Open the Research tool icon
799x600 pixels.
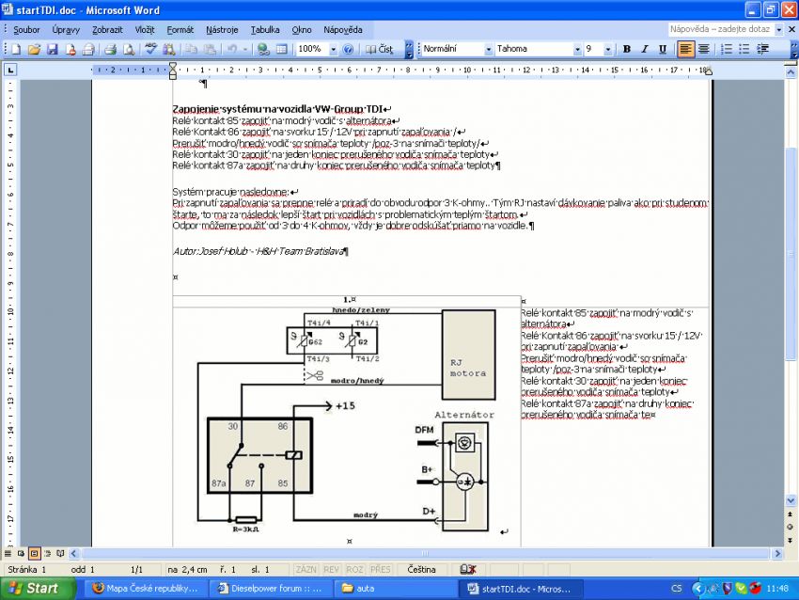(168, 50)
